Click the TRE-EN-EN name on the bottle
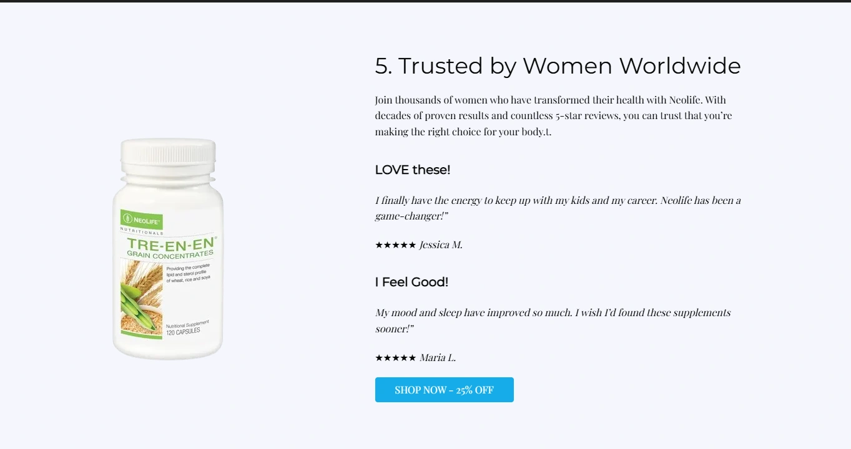 171,243
